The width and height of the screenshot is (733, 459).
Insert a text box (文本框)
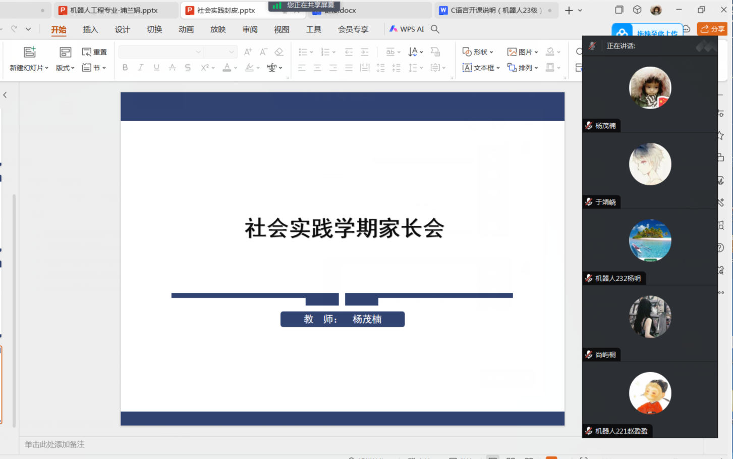coord(480,68)
